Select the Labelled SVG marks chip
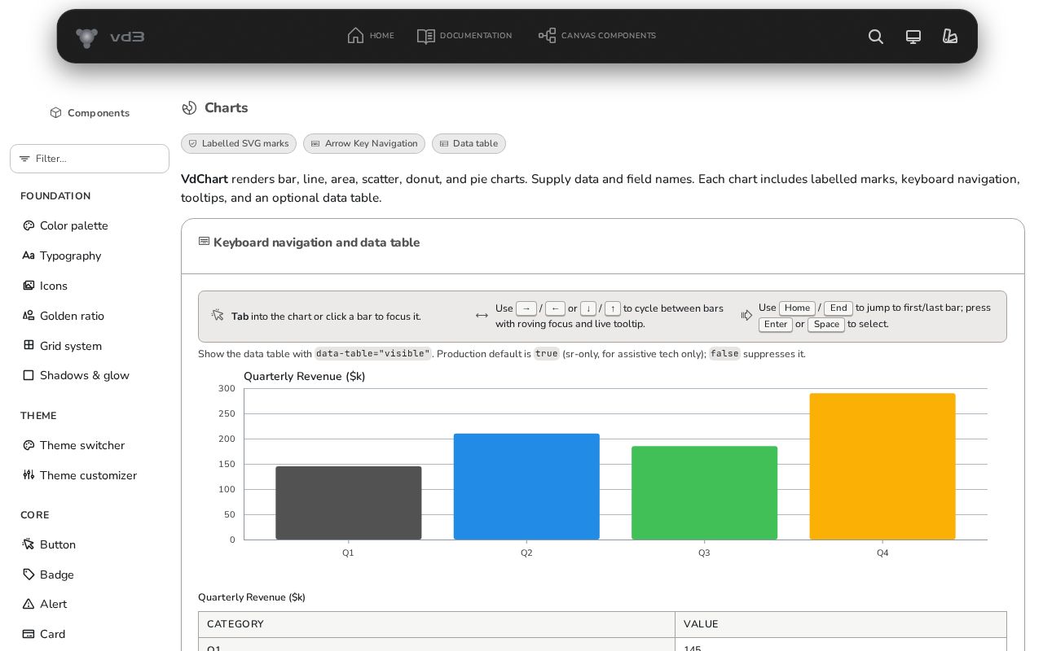 [x=239, y=143]
